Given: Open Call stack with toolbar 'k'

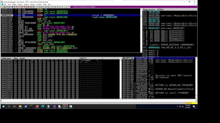Looking at the screenshot, I should coord(55,7).
